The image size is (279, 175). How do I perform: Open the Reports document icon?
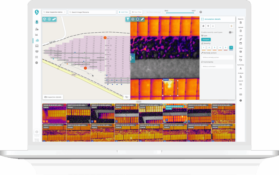pyautogui.click(x=241, y=23)
